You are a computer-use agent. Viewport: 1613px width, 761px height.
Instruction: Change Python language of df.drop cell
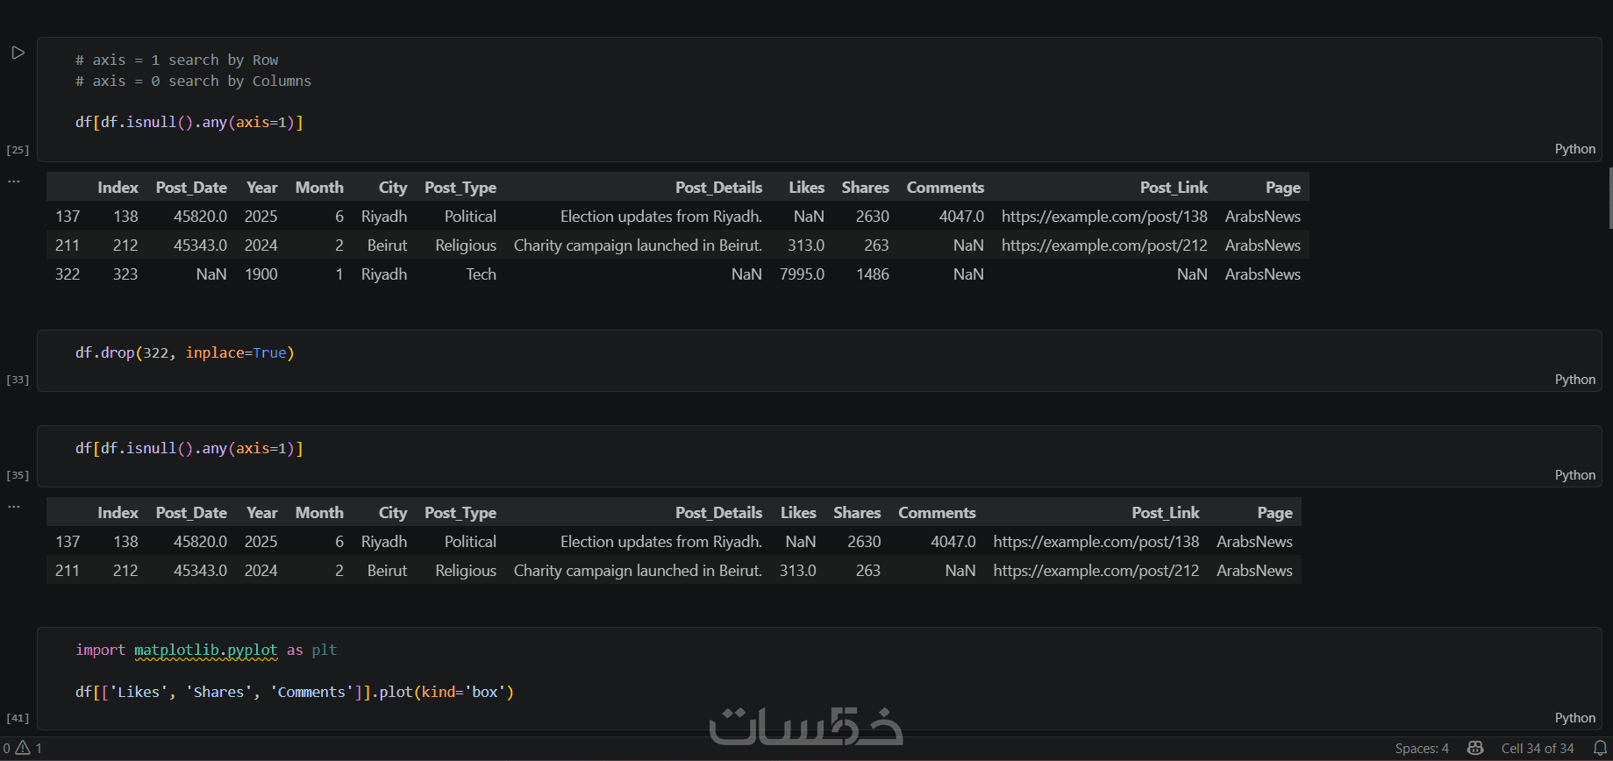tap(1574, 380)
